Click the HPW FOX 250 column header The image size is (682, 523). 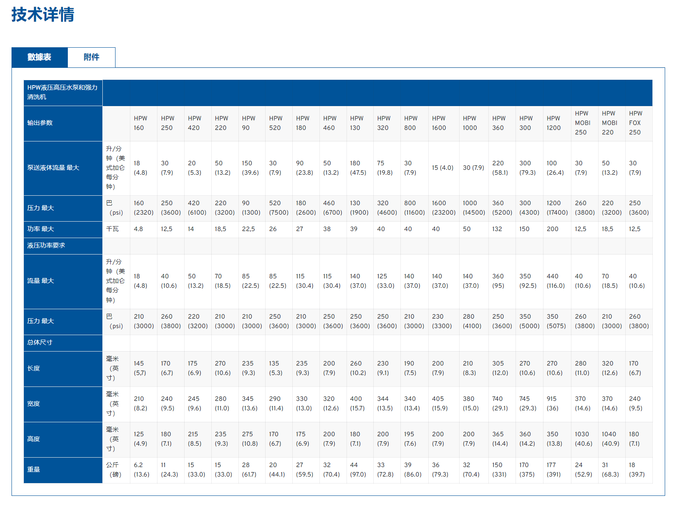[x=635, y=123]
